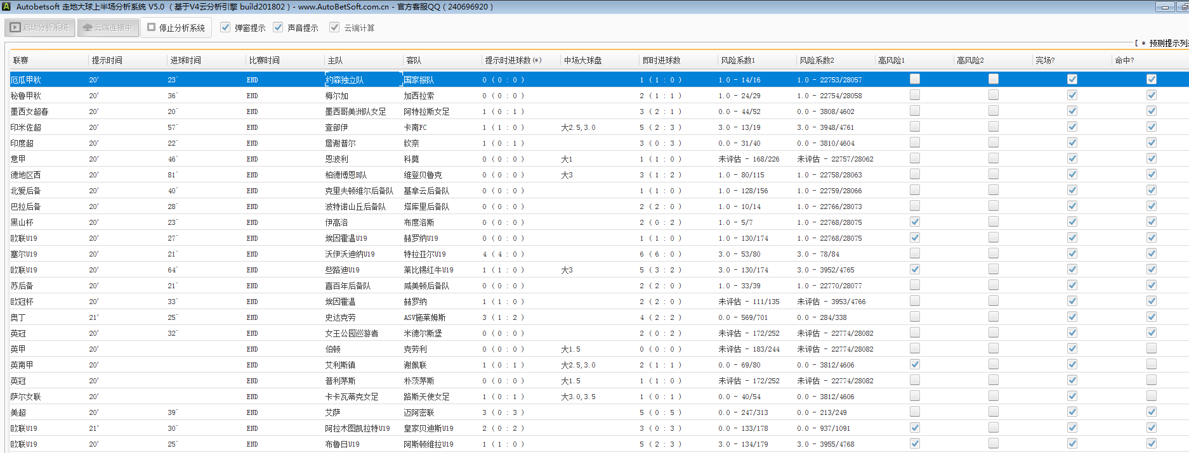
Task: Uncheck 高风险1 in the 黑山杯 row
Action: [x=914, y=222]
